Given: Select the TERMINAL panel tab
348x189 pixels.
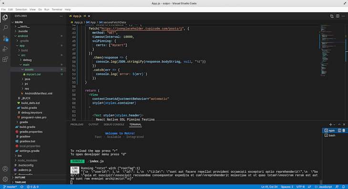Looking at the screenshot, I should point(135,125).
